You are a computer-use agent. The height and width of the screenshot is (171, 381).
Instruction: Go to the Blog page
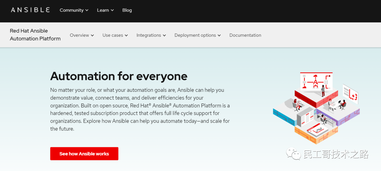click(127, 10)
